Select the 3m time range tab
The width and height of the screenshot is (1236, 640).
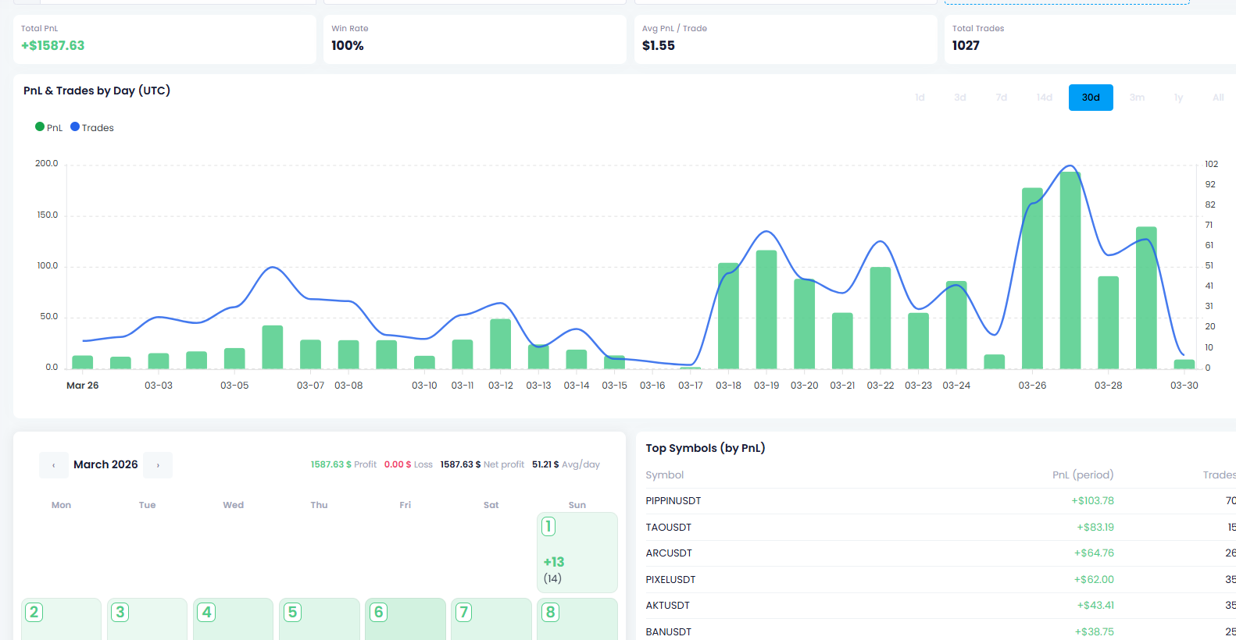[1137, 98]
